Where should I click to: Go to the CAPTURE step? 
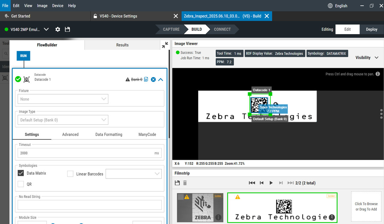click(171, 29)
